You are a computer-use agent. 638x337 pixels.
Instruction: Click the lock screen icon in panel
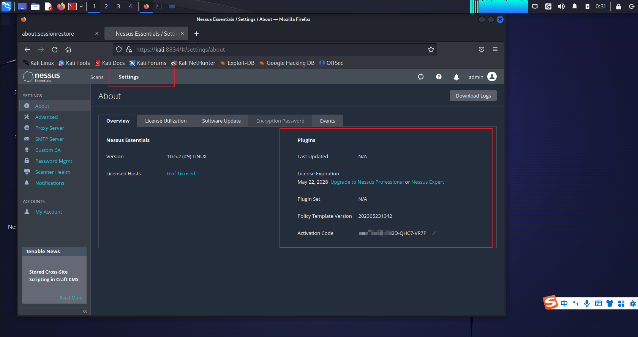point(619,6)
